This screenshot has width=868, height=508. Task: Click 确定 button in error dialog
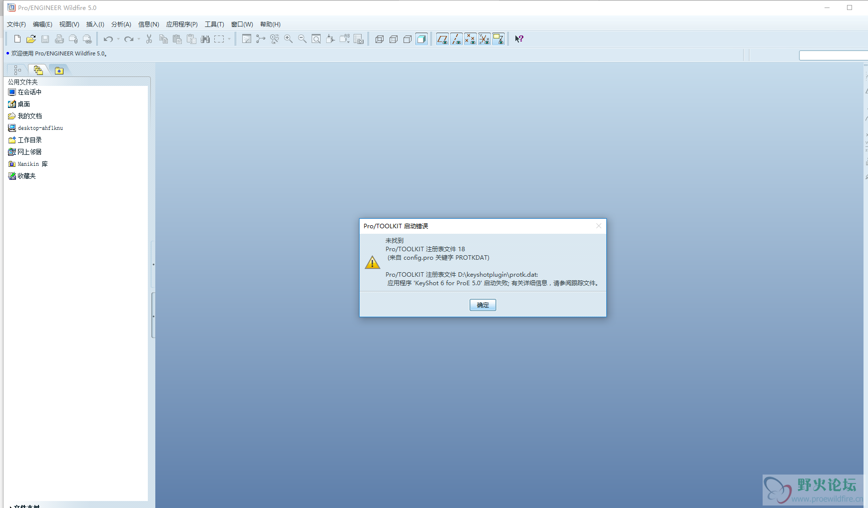(483, 305)
